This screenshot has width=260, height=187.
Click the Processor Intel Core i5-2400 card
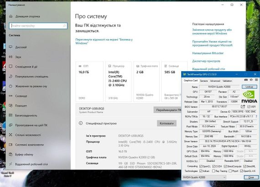point(119,82)
